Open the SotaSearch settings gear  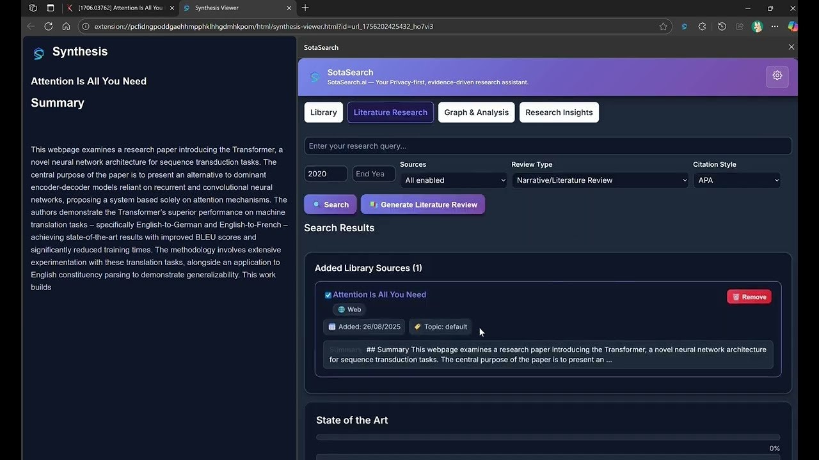click(777, 75)
